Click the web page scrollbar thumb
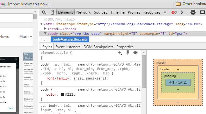Screen dimensions: 206x114 (x=35, y=17)
